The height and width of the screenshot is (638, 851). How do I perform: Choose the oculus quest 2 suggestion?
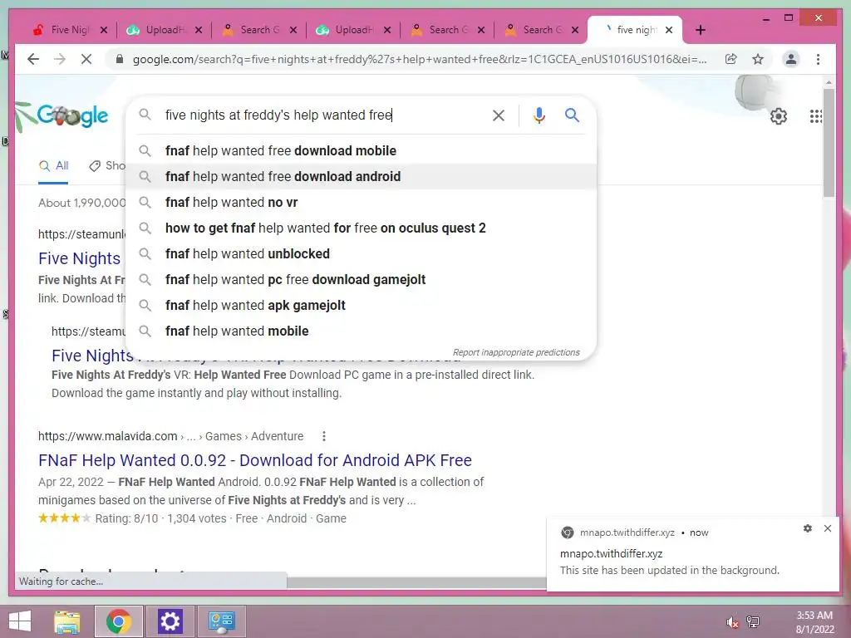point(361,228)
